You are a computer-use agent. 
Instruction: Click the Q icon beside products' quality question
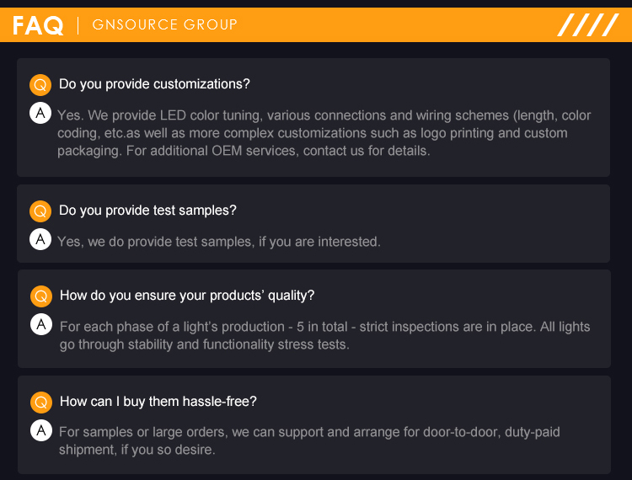[41, 296]
